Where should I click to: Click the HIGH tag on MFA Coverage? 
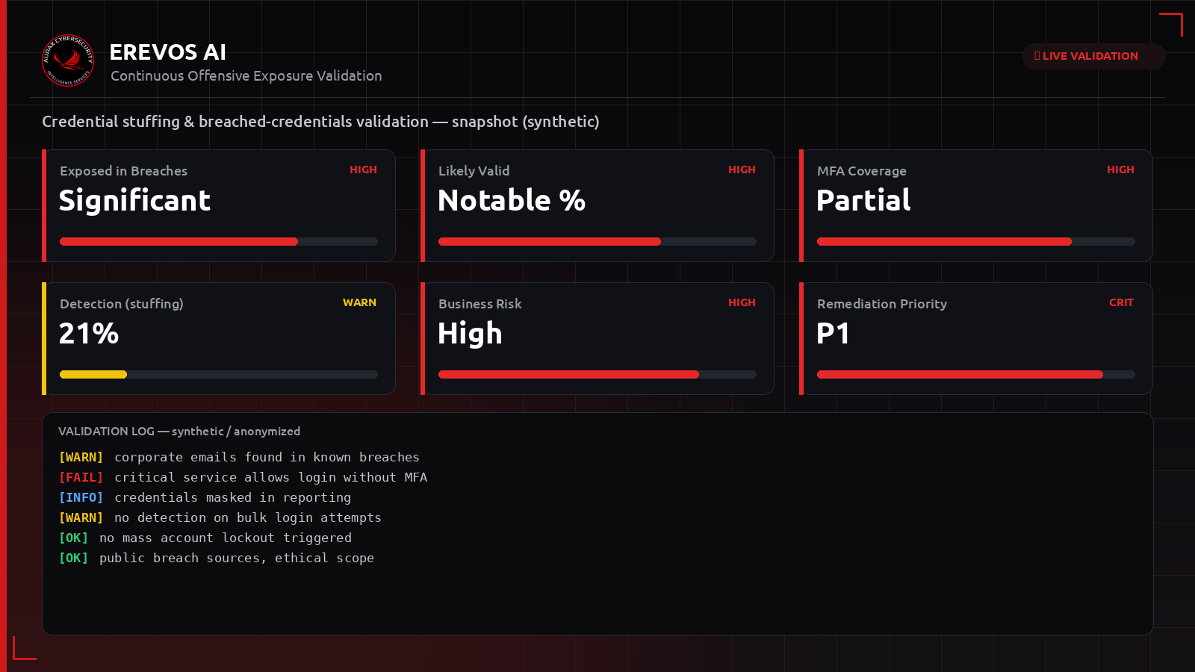(x=1120, y=169)
